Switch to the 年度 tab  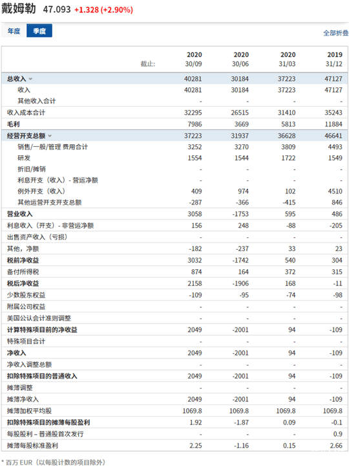pyautogui.click(x=14, y=31)
